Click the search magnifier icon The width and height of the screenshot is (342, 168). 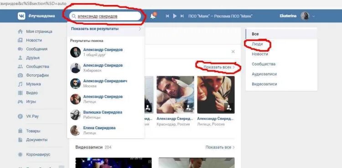coord(74,16)
